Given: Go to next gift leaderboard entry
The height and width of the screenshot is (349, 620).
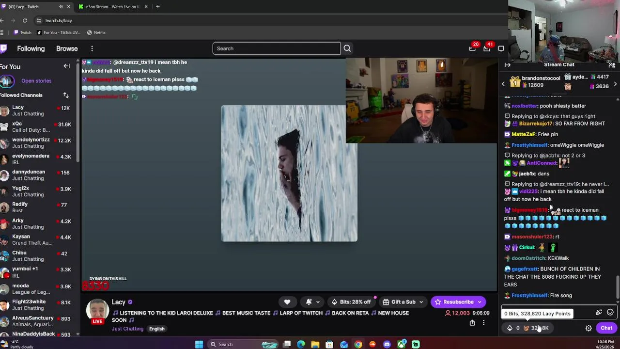Looking at the screenshot, I should (x=615, y=84).
